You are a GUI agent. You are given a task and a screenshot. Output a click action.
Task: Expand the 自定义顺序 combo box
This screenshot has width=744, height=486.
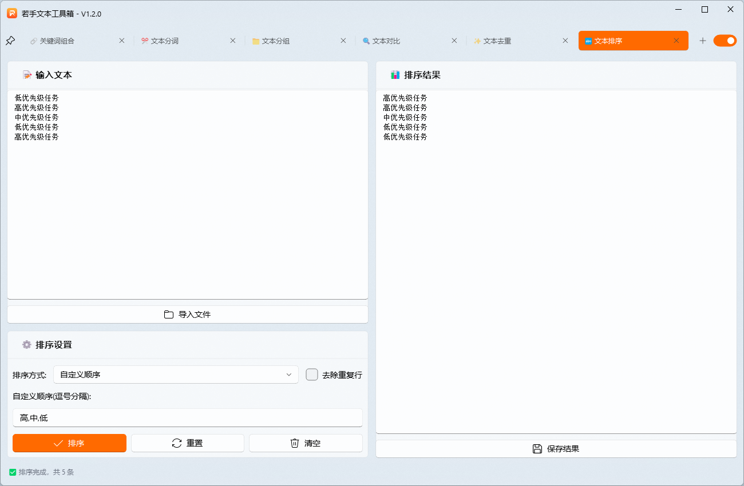click(176, 374)
